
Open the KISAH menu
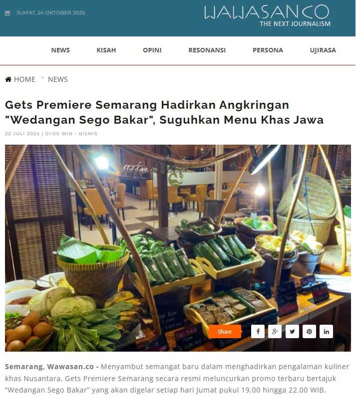pos(106,50)
